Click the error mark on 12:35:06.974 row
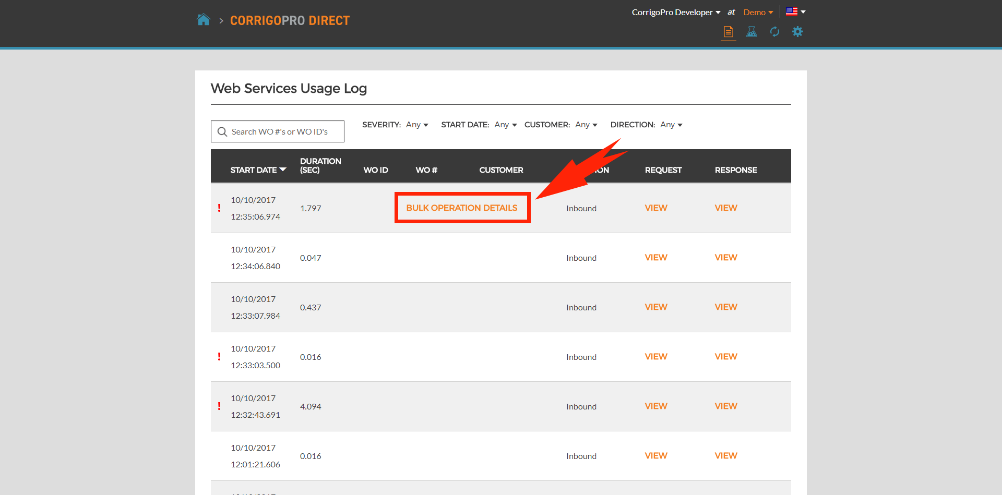The image size is (1002, 495). [219, 208]
